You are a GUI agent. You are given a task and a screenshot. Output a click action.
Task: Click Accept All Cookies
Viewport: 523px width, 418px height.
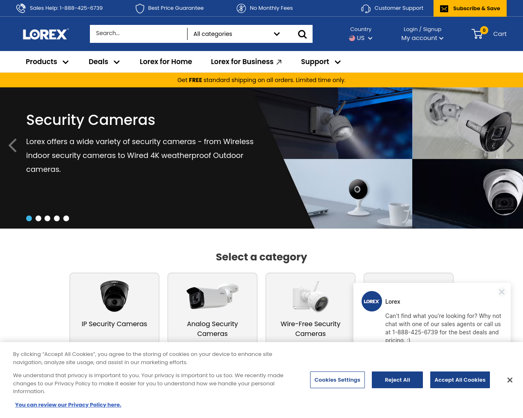460,380
